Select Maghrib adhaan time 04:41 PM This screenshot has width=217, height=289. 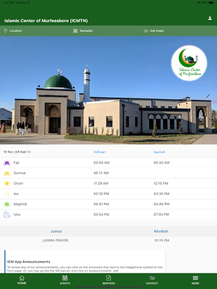point(101,204)
